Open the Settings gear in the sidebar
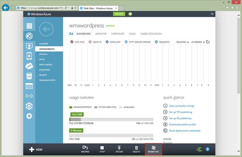This screenshot has height=157, width=242. (29, 116)
